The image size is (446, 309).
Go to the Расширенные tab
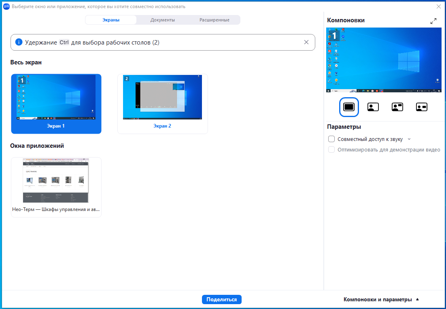coord(215,20)
